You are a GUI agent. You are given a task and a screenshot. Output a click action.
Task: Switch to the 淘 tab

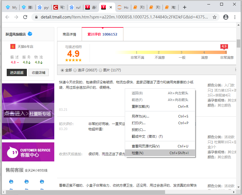point(171,7)
